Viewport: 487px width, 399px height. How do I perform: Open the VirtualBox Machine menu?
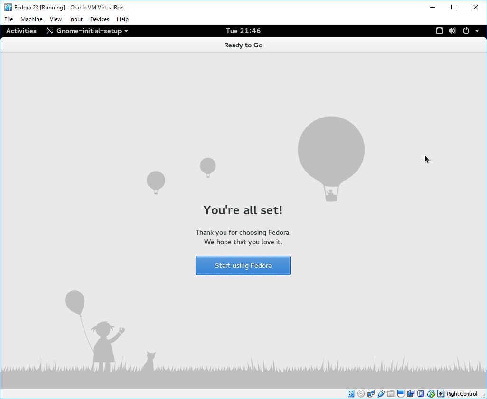(x=31, y=19)
